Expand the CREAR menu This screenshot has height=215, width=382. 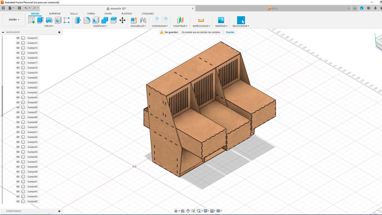coord(49,26)
